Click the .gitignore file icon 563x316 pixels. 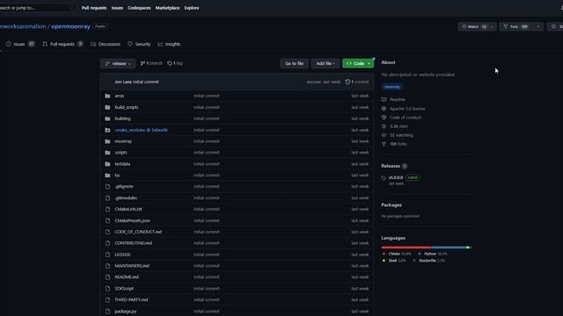[107, 186]
